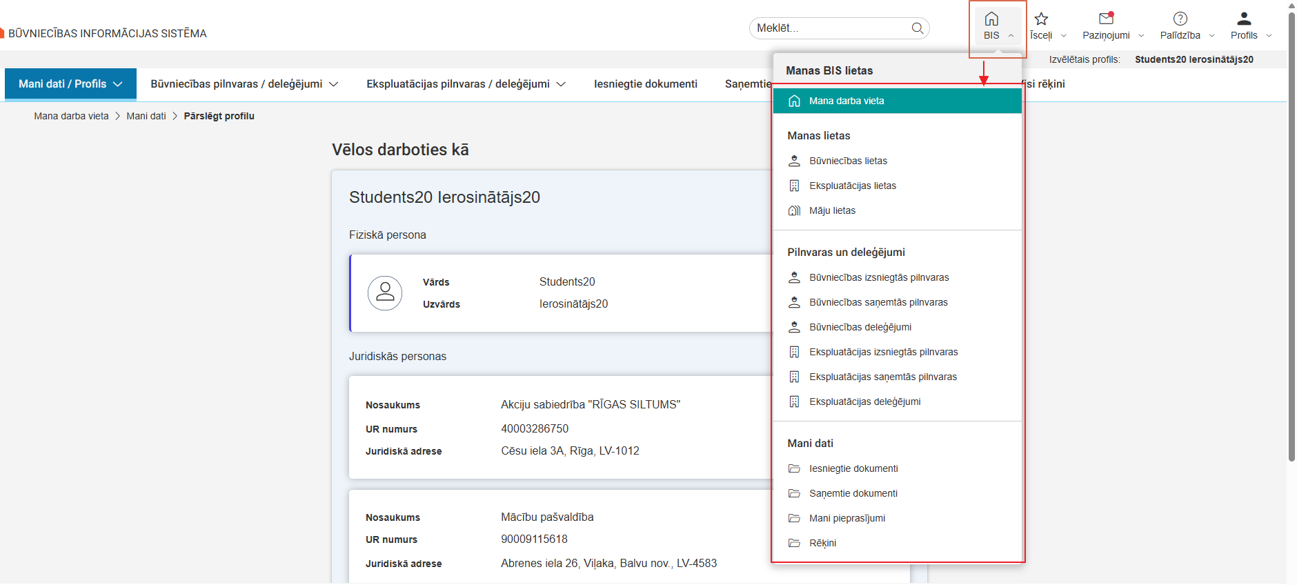Select Ekspluatācijas deleģējumi menu item
Viewport: 1297px width, 585px height.
tap(864, 402)
